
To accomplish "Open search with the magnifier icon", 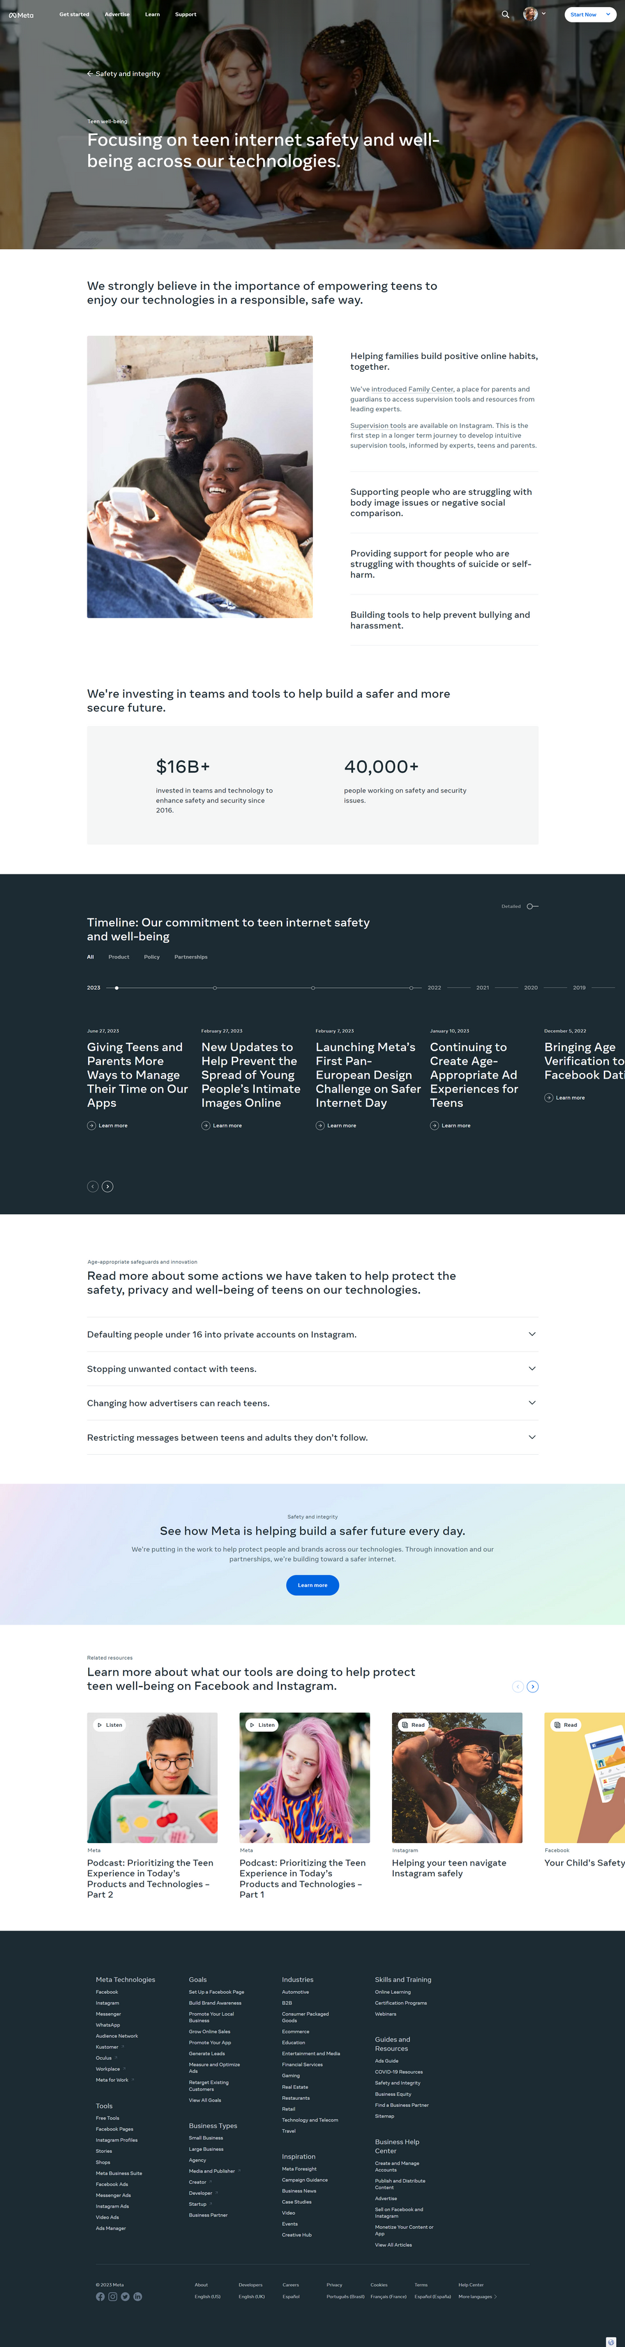I will pos(506,15).
